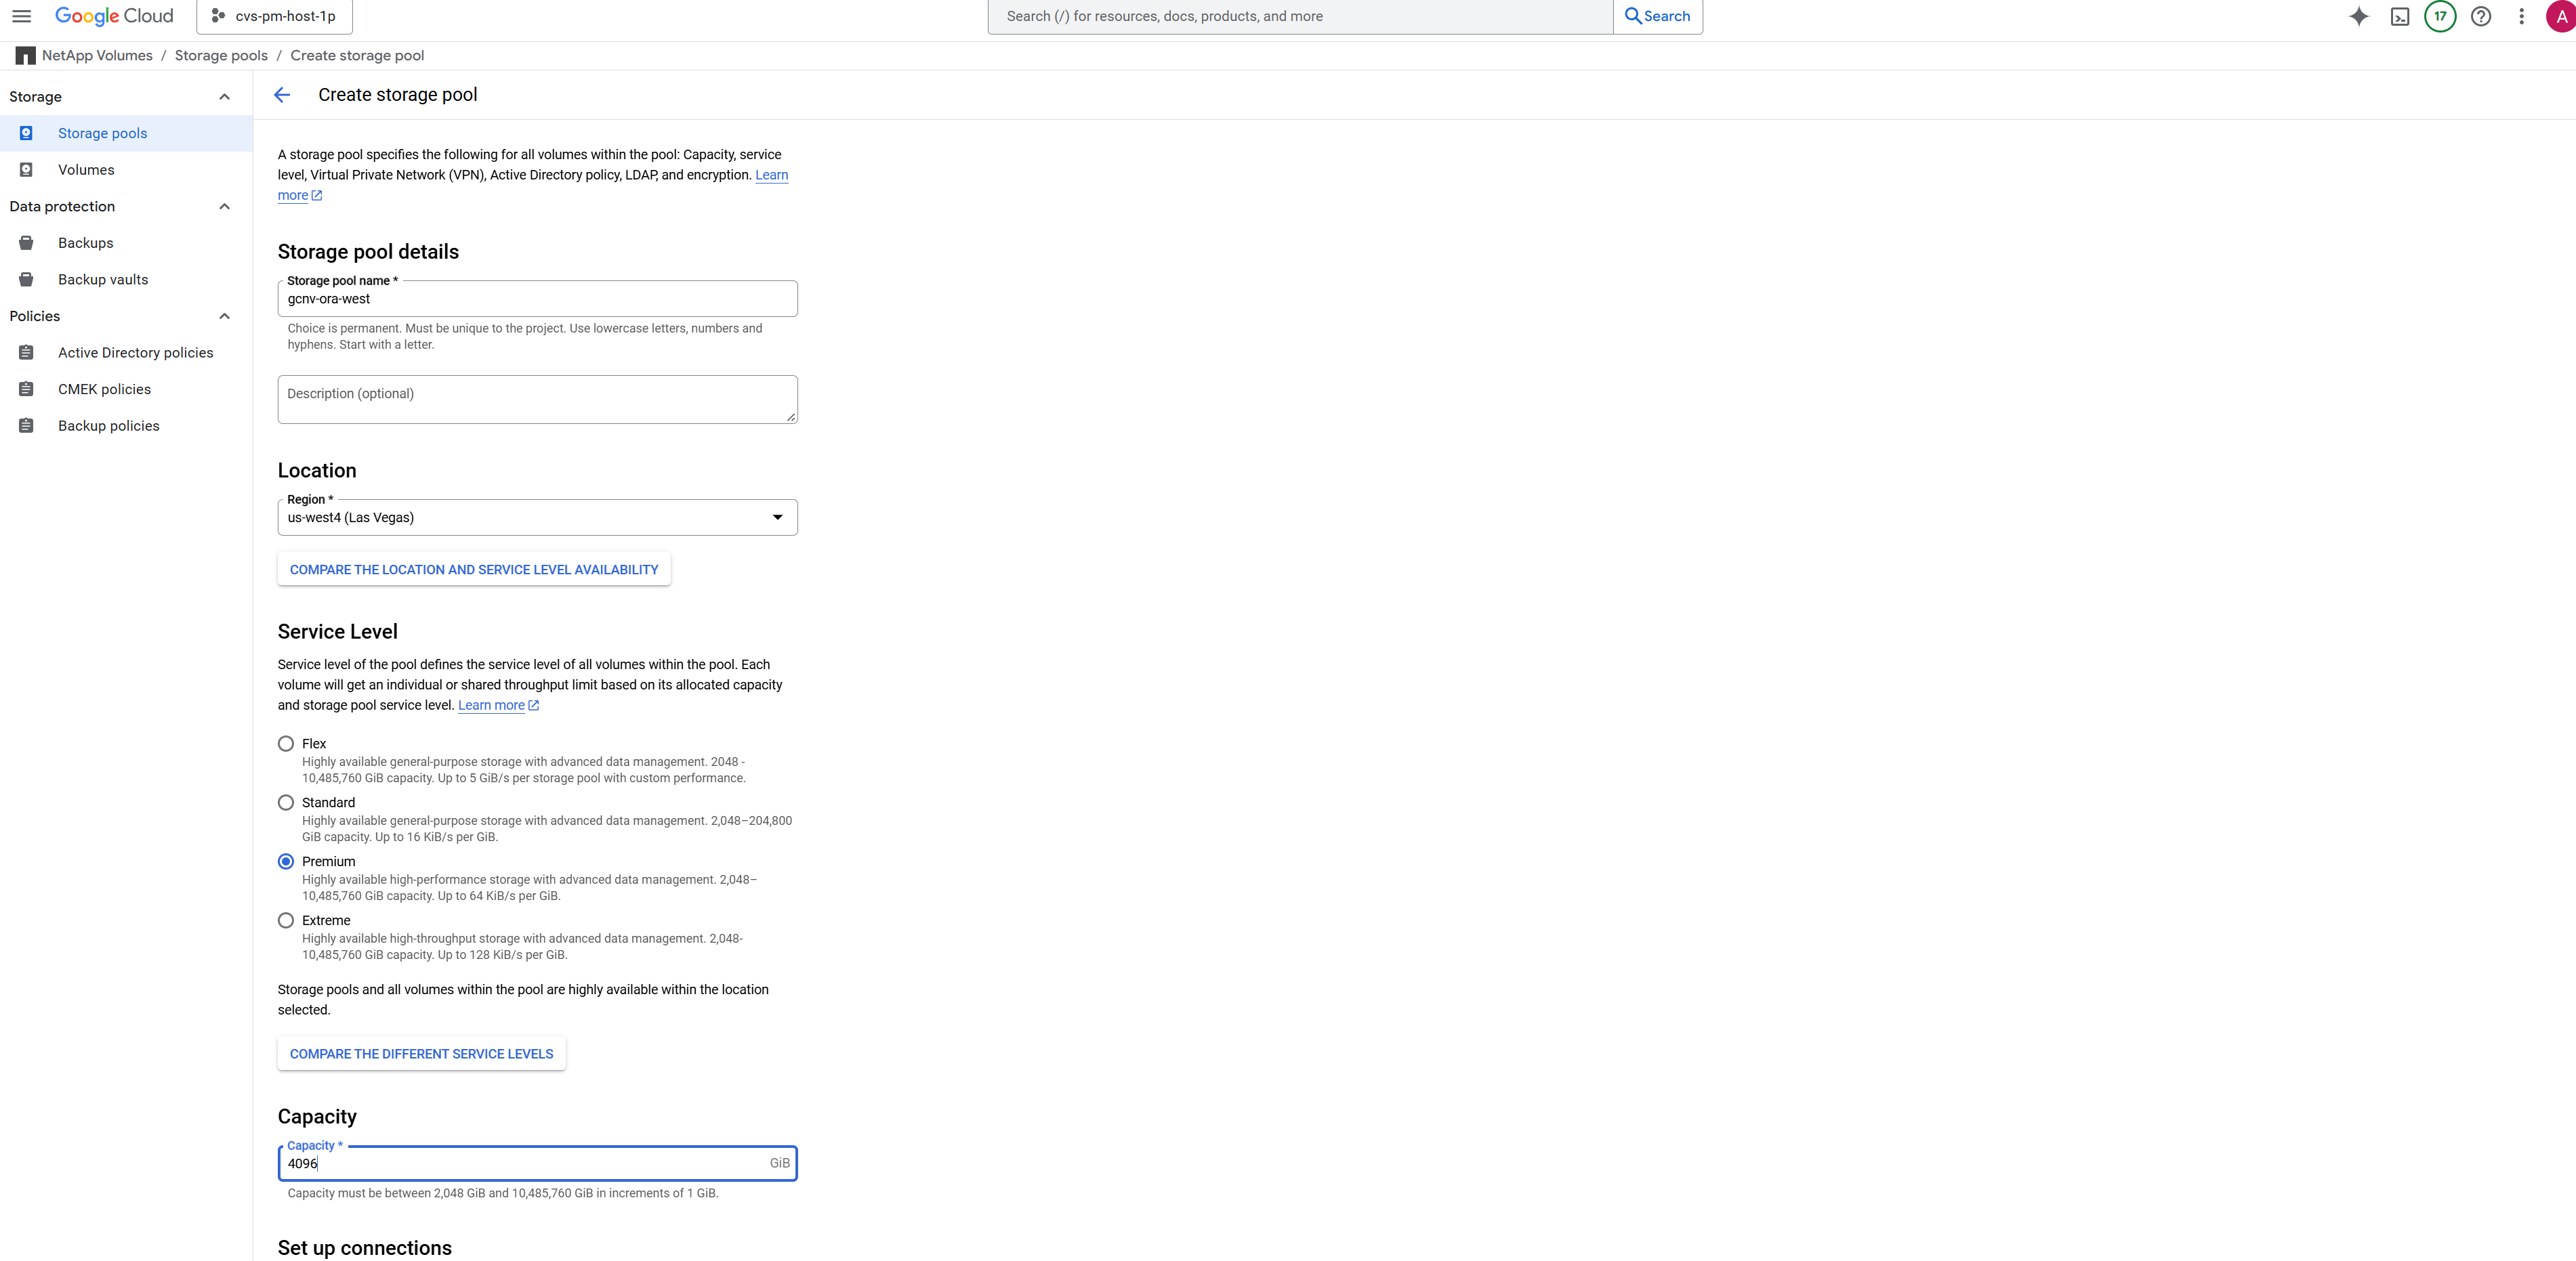This screenshot has height=1261, width=2576.
Task: Select the Standard service level
Action: tap(286, 803)
